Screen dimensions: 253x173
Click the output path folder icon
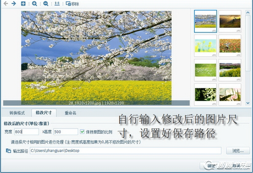tap(8, 151)
